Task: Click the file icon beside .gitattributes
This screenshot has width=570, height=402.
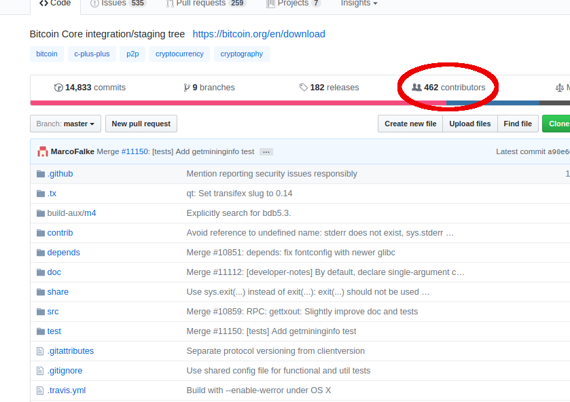Action: [x=40, y=351]
